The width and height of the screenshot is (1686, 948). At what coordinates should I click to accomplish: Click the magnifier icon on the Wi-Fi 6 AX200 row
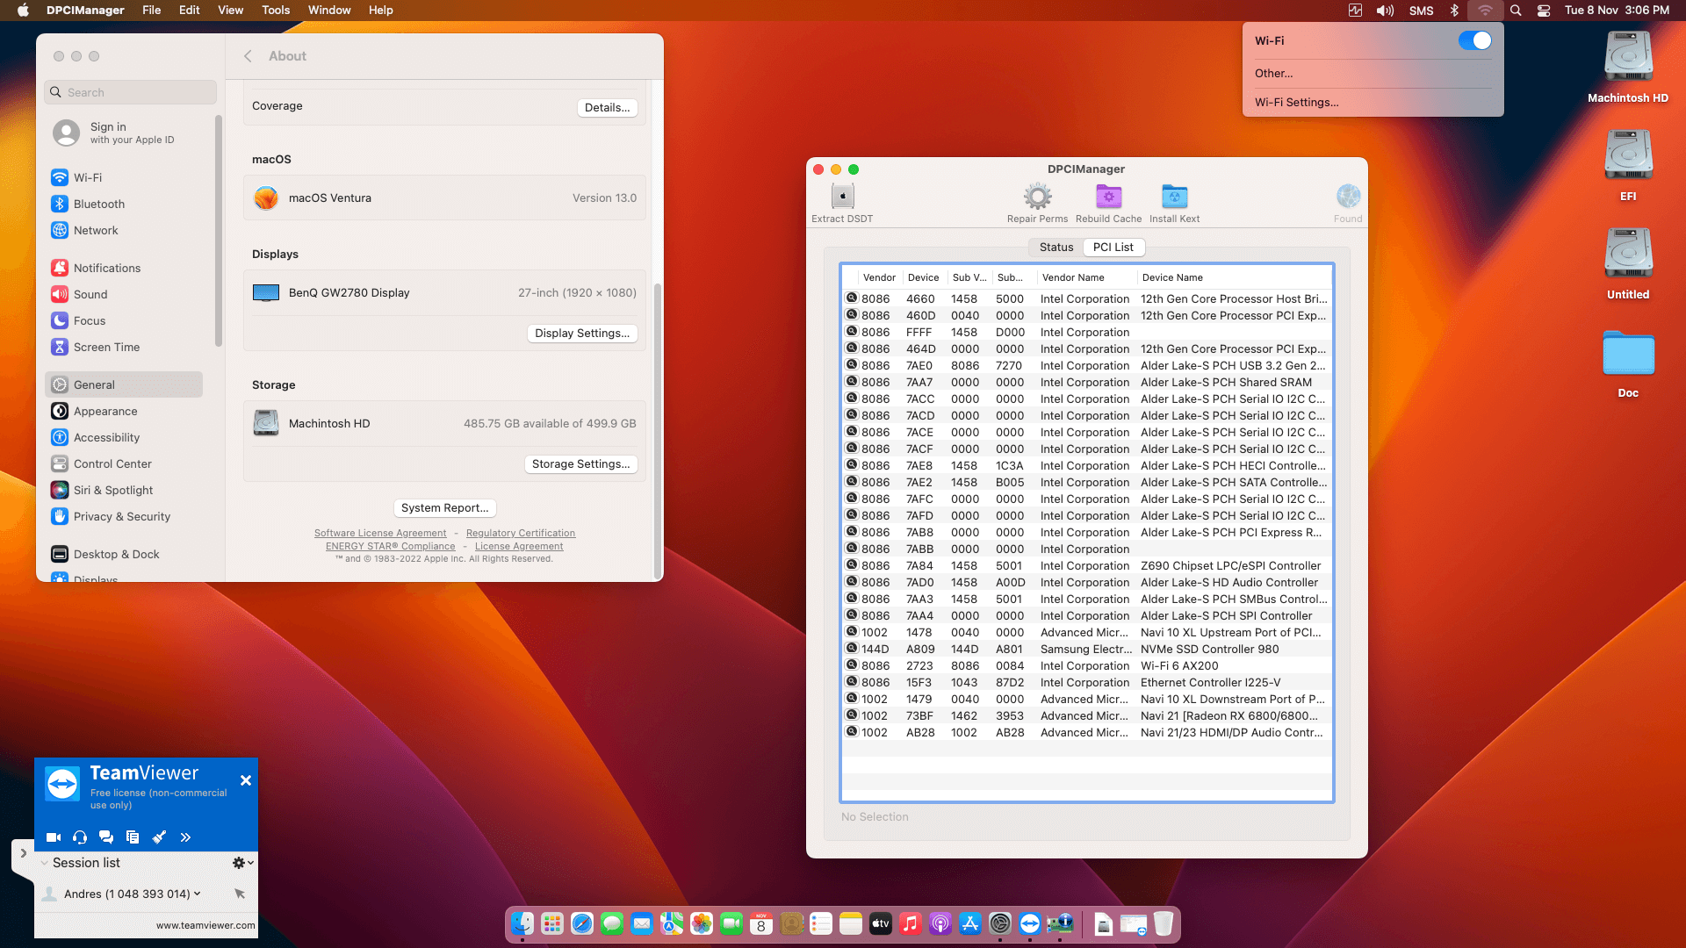pos(851,665)
